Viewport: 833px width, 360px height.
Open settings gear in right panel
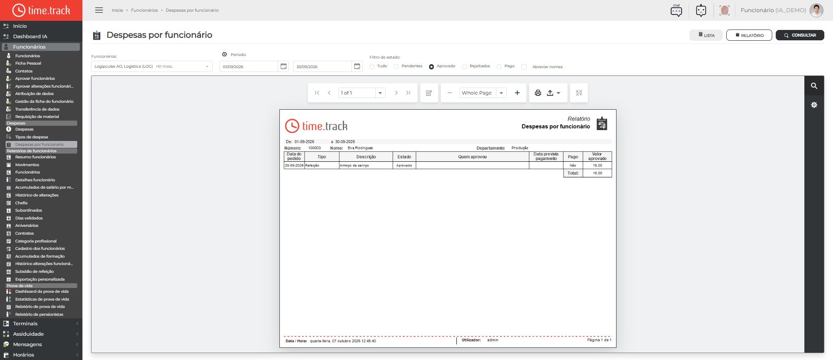click(814, 105)
